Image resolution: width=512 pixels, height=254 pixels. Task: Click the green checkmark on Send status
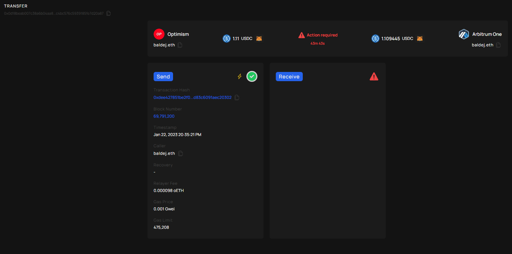pyautogui.click(x=252, y=76)
